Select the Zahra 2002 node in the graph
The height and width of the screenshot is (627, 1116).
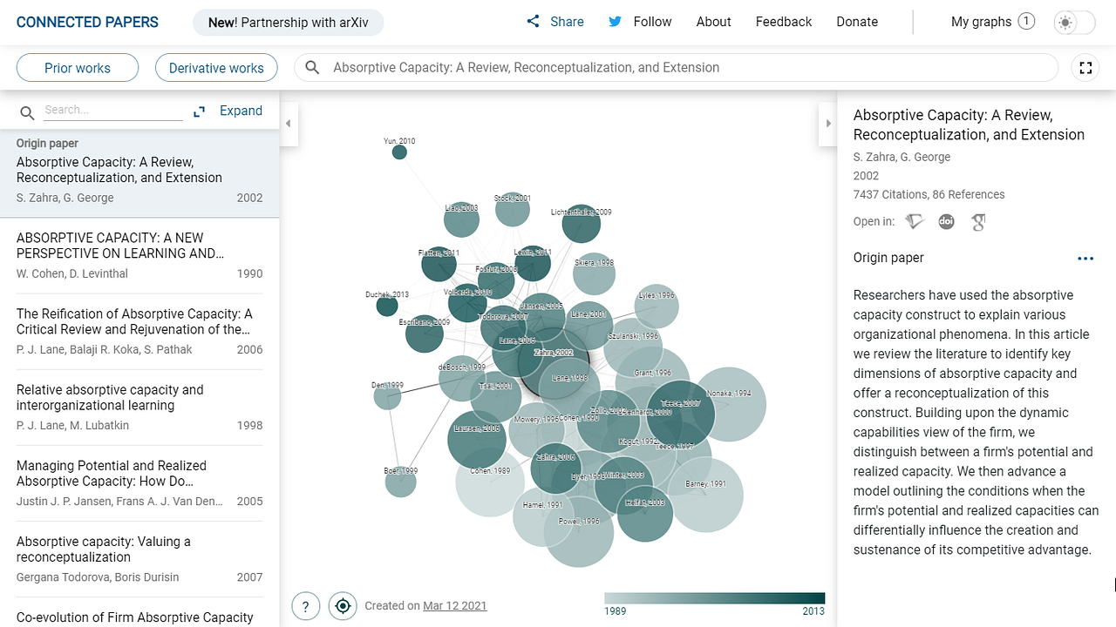pyautogui.click(x=554, y=353)
